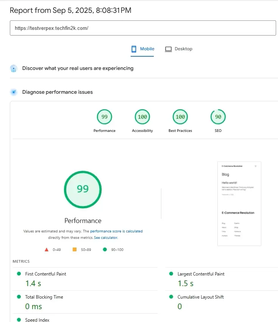
Task: Switch to the Desktop tab
Action: click(x=179, y=49)
